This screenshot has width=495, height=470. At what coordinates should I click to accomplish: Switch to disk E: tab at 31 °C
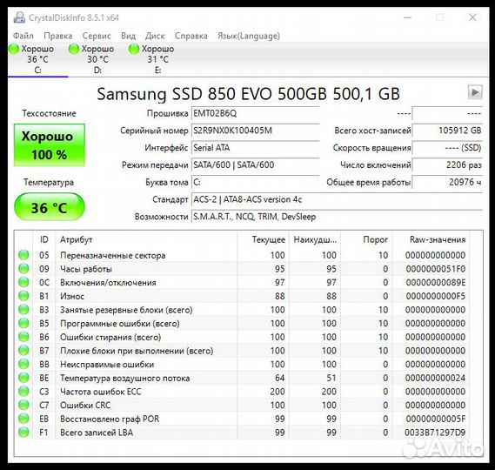157,59
